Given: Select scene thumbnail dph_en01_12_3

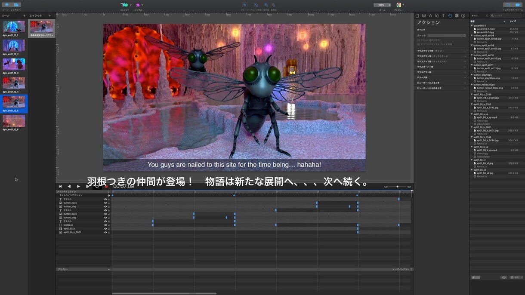Looking at the screenshot, I should 14,65.
